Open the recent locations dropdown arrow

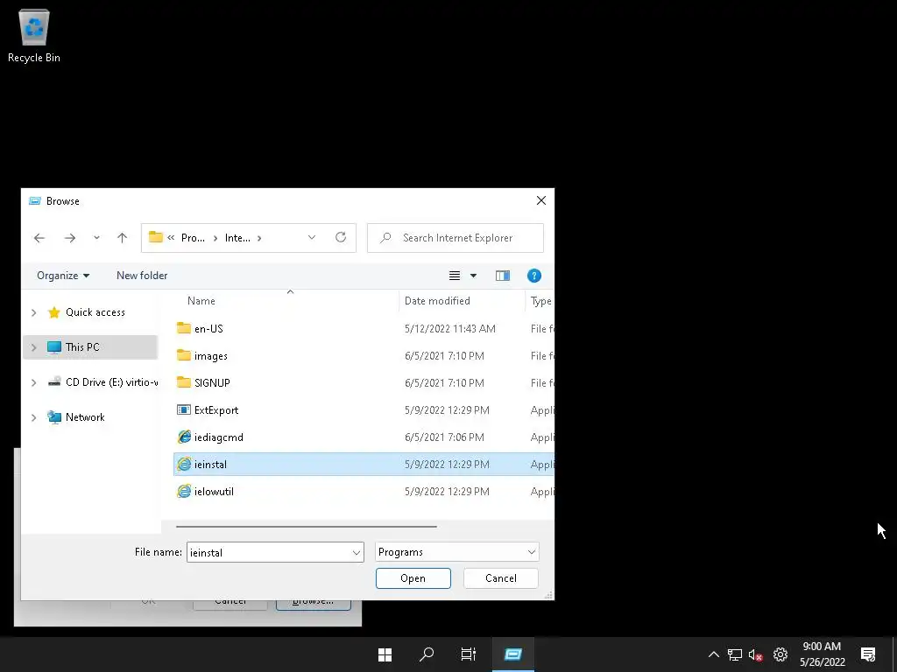pyautogui.click(x=96, y=238)
